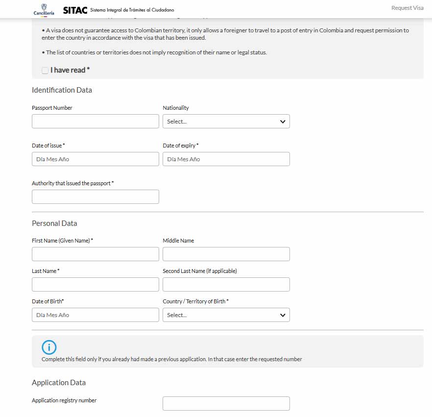Open the Nationality select dropdown
Viewport: 432px width, 417px height.
pyautogui.click(x=226, y=121)
